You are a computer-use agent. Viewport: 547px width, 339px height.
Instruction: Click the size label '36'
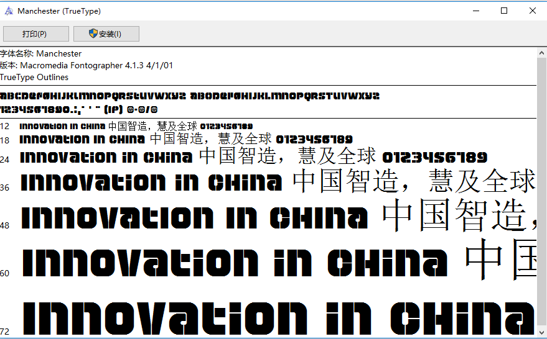4,188
